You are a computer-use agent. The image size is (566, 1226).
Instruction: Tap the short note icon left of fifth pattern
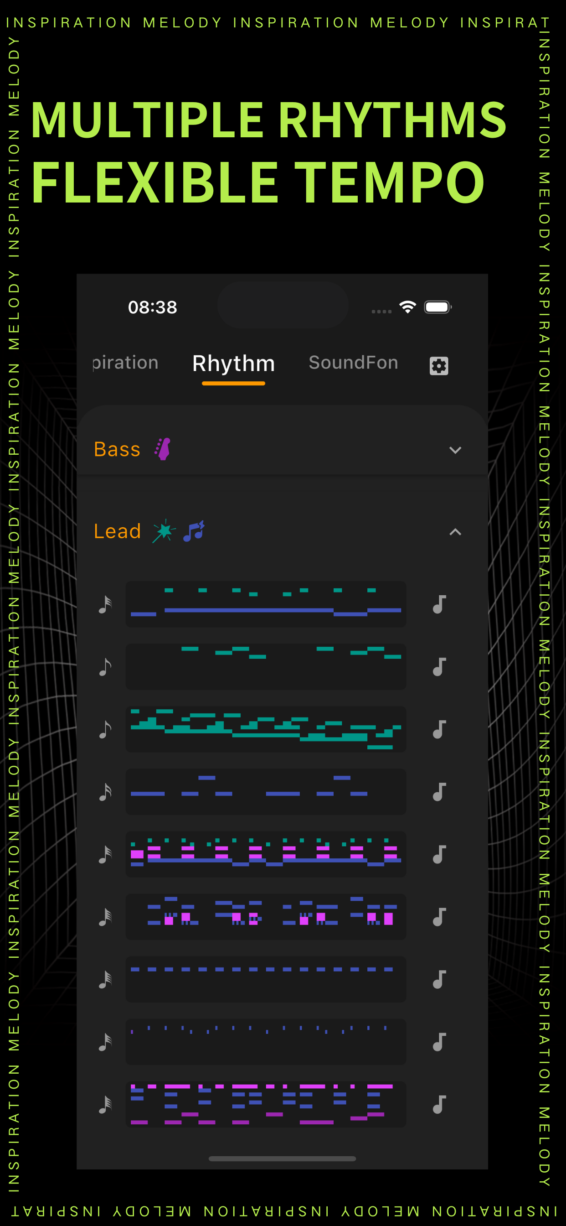[x=105, y=855]
